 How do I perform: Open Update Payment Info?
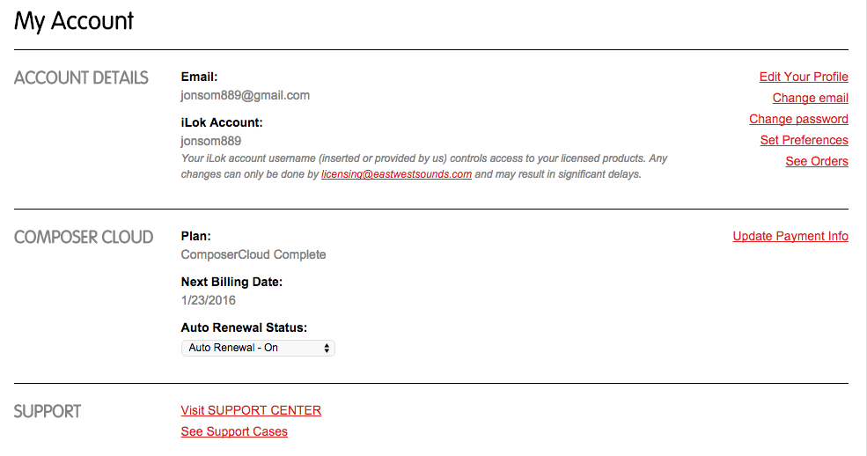[x=790, y=236]
